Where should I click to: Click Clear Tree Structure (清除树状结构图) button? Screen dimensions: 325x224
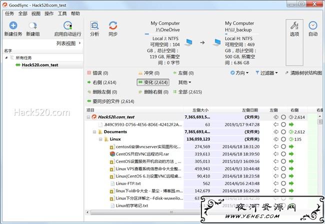[304, 73]
